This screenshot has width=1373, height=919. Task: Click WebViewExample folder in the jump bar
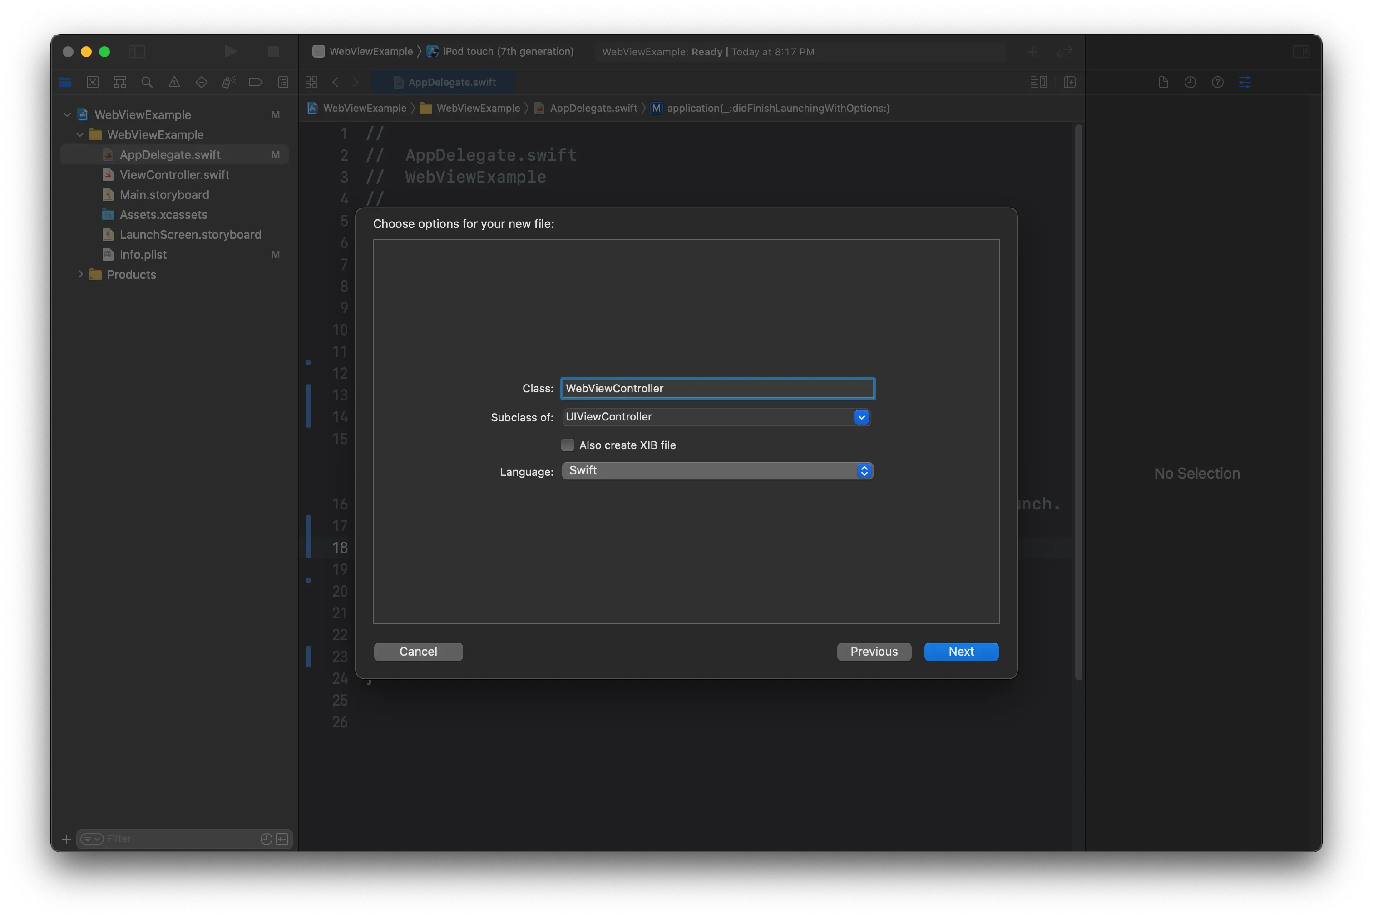click(x=470, y=109)
